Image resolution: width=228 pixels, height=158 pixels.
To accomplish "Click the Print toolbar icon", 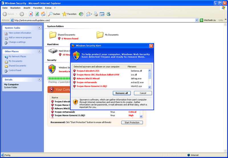I will coord(96,14).
